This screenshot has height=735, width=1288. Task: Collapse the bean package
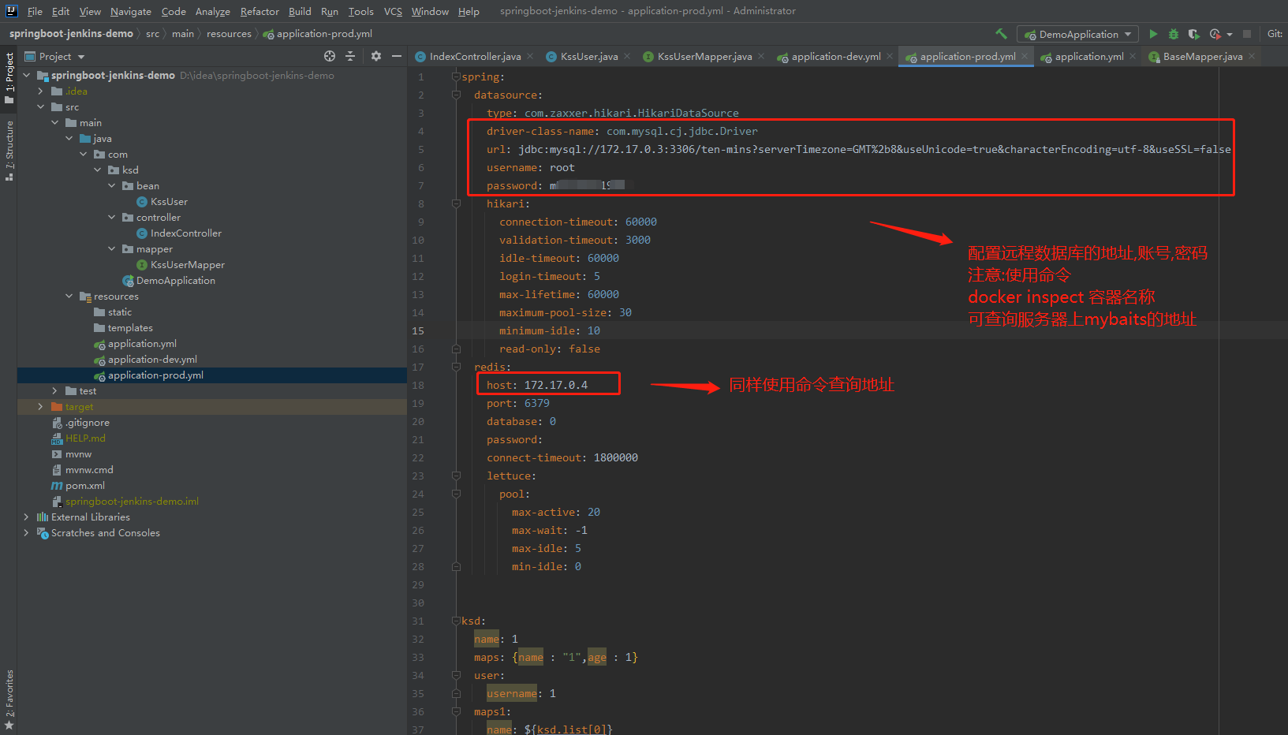click(x=112, y=185)
